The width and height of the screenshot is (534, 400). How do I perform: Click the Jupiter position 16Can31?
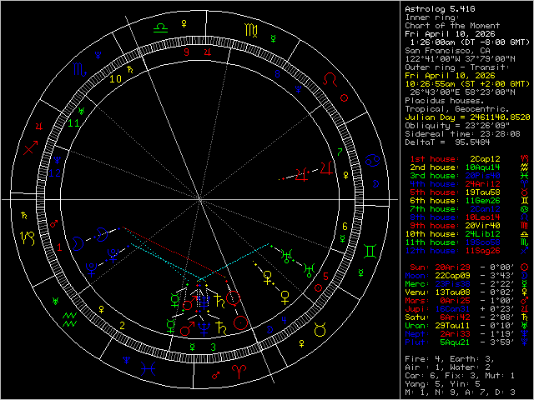pos(452,309)
